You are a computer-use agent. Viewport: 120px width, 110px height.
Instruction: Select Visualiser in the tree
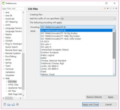point(10,75)
